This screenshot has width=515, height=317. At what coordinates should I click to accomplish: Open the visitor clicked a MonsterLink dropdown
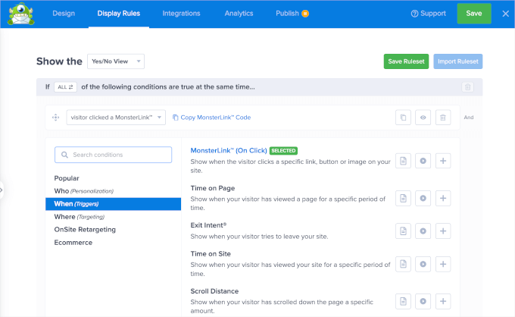(x=116, y=118)
